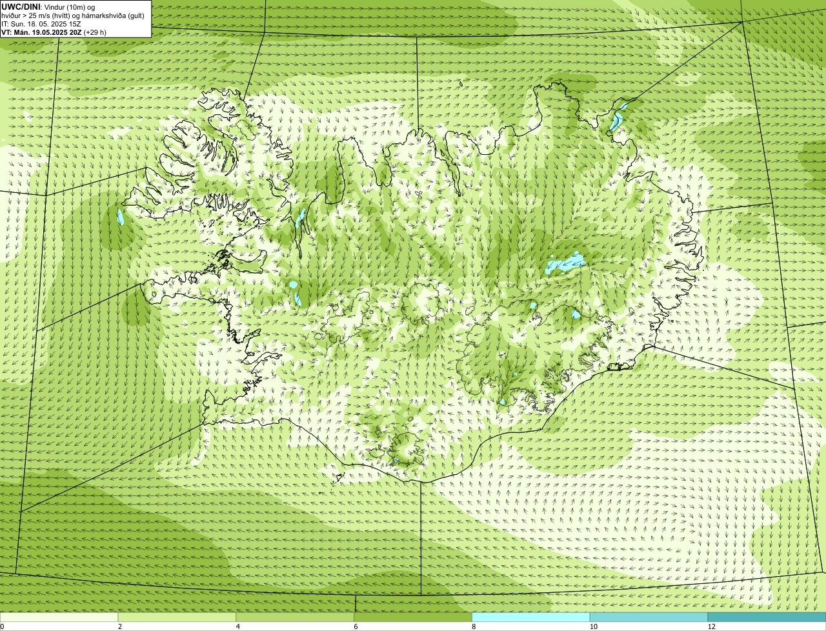Click the teal above-12 legend segment
826x631 pixels.
[x=767, y=617]
